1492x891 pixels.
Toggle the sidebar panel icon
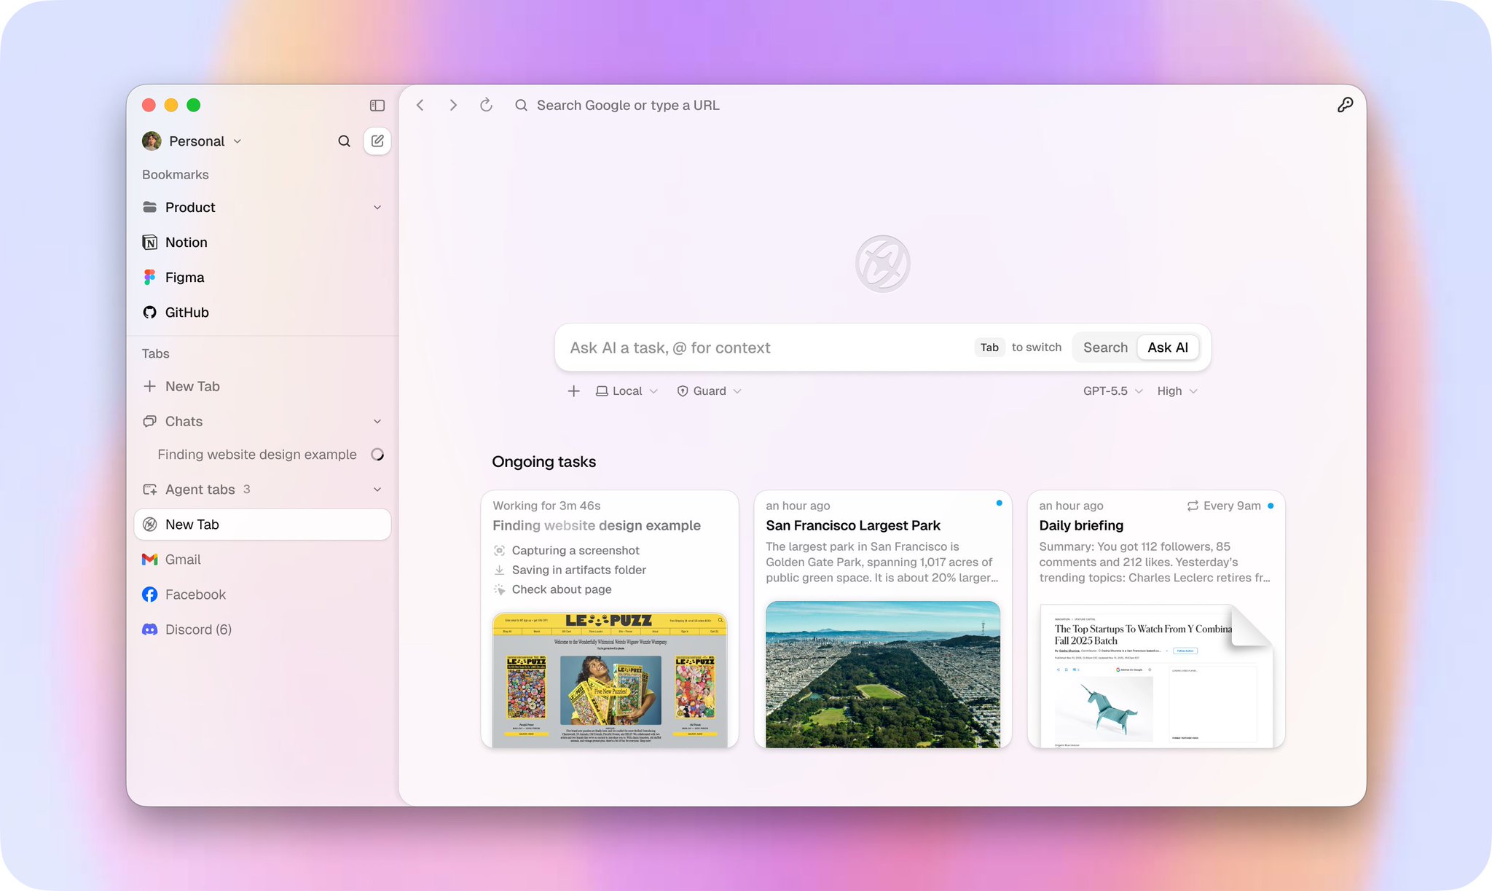(377, 106)
